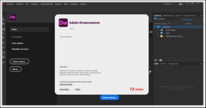The image size is (206, 108).
Task: Expand the Elementos de escrit... folder node
Action: point(158,36)
